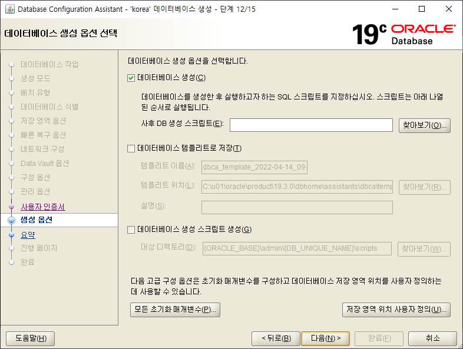Image resolution: width=463 pixels, height=349 pixels.
Task: Click the Java app icon in title bar
Action: click(x=10, y=9)
